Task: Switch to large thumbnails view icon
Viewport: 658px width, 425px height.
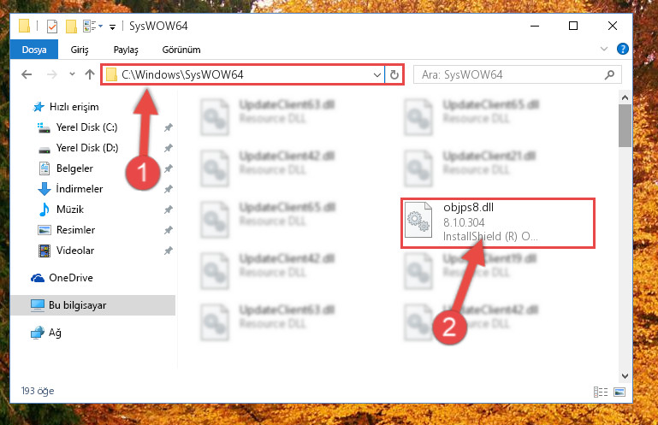Action: coord(619,392)
